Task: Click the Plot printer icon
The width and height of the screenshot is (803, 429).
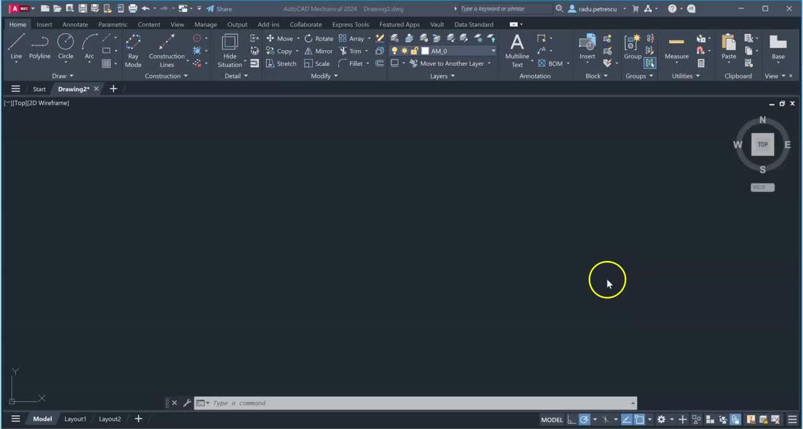Action: [x=132, y=9]
